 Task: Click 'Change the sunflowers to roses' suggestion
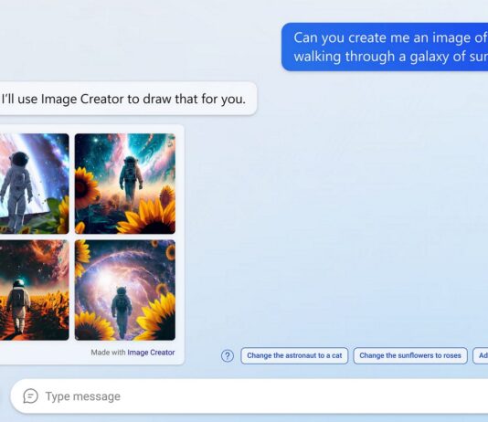[x=410, y=355]
